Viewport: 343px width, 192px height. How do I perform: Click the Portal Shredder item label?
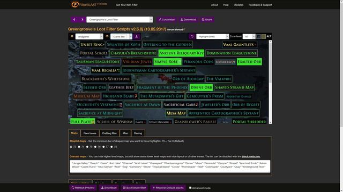pos(249,122)
